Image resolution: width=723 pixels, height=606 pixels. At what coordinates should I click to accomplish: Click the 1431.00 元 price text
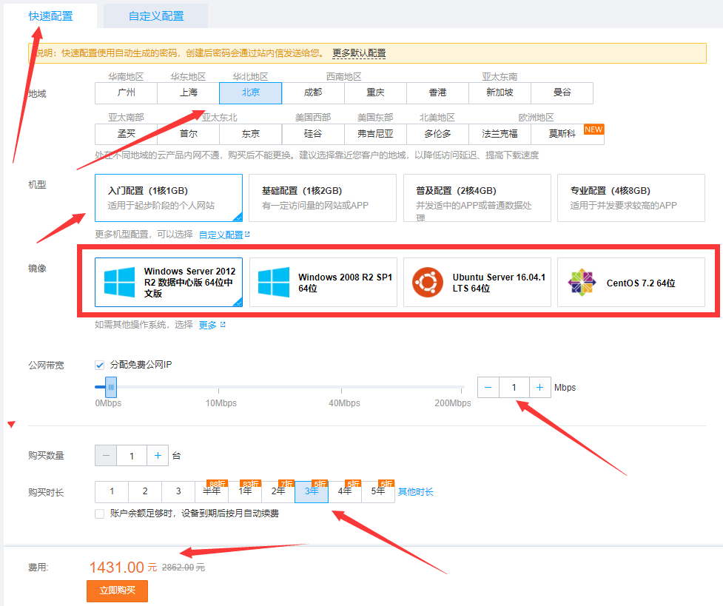click(123, 568)
